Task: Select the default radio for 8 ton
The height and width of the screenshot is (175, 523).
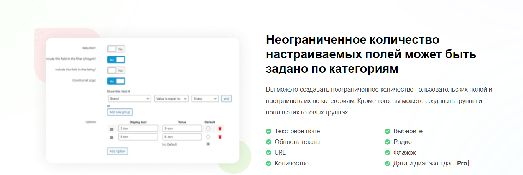Action: (208, 137)
